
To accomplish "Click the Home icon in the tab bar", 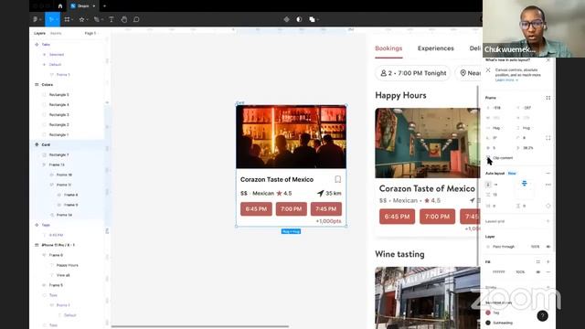I will [x=60, y=6].
